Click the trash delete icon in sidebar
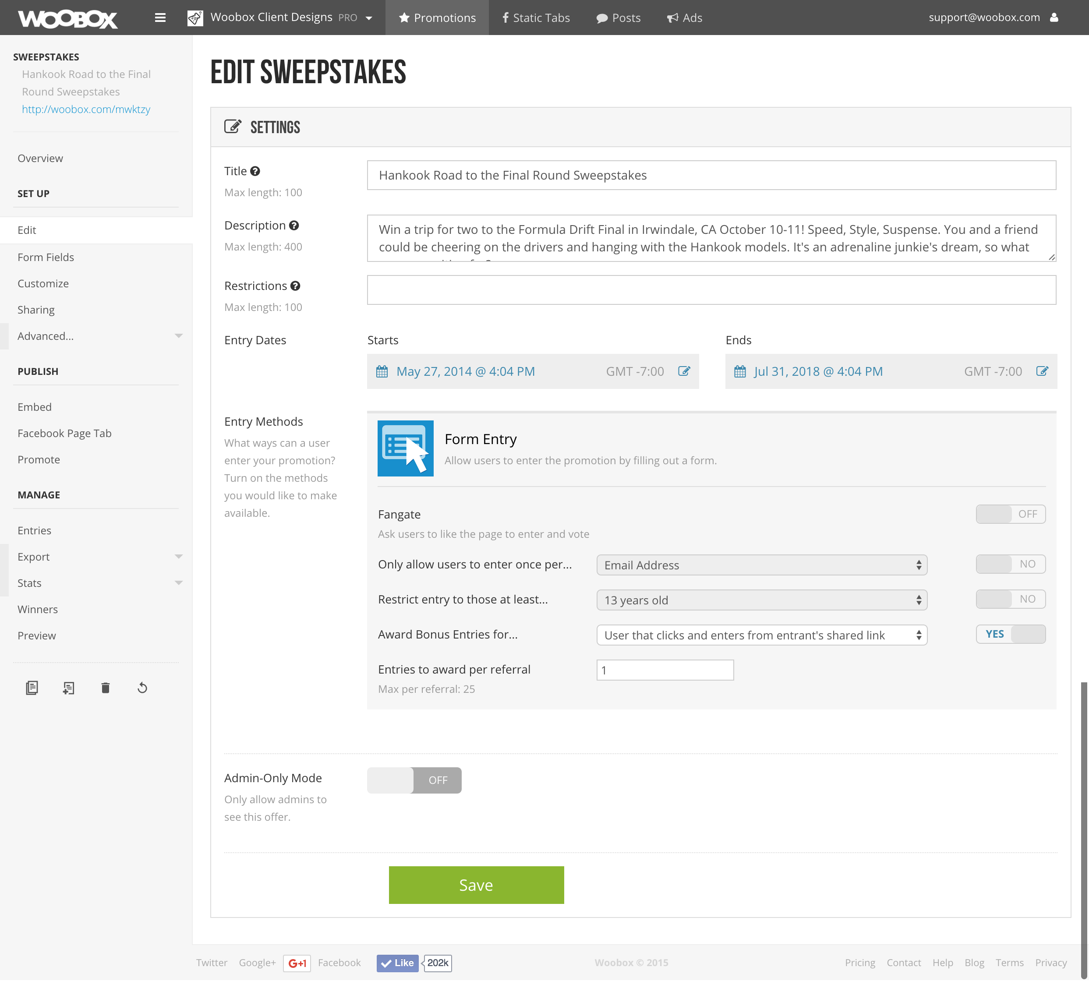 (106, 688)
